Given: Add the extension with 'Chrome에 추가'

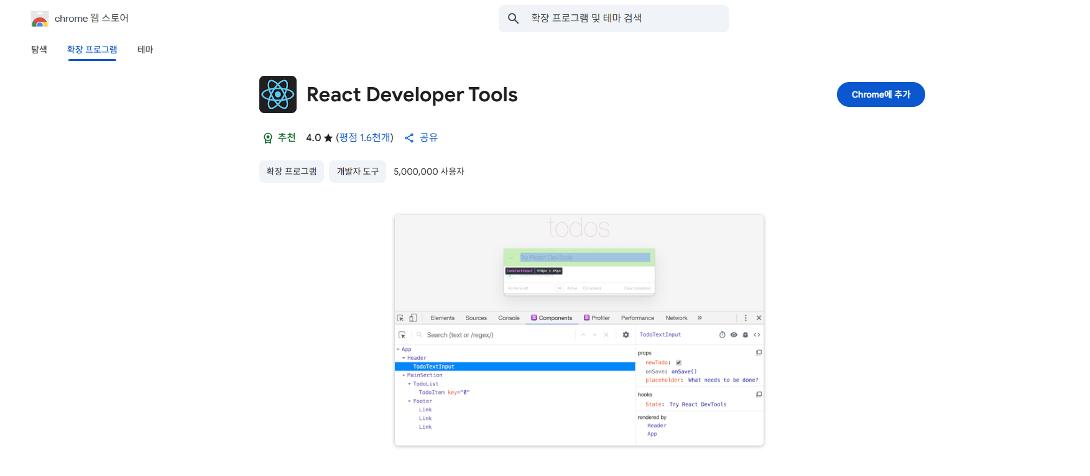Looking at the screenshot, I should click(x=880, y=94).
